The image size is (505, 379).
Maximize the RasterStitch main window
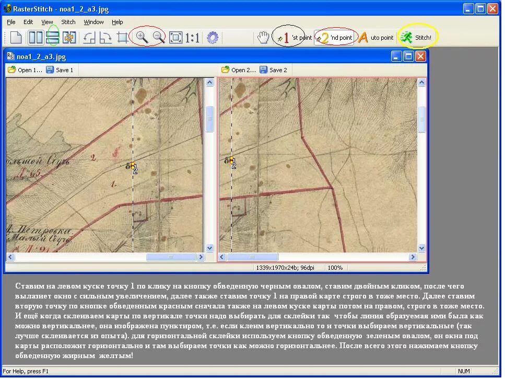pyautogui.click(x=480, y=8)
